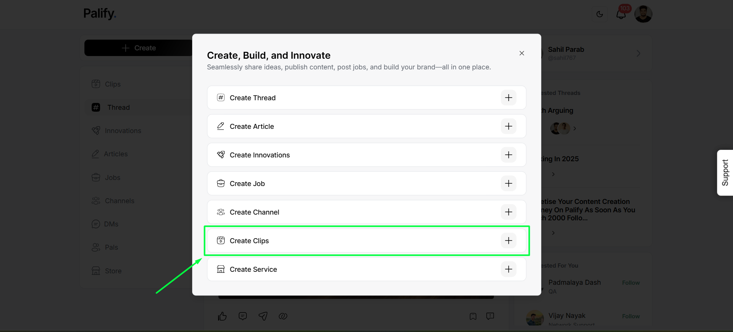Click the plus icon for Create Job
The image size is (733, 332).
coord(508,183)
